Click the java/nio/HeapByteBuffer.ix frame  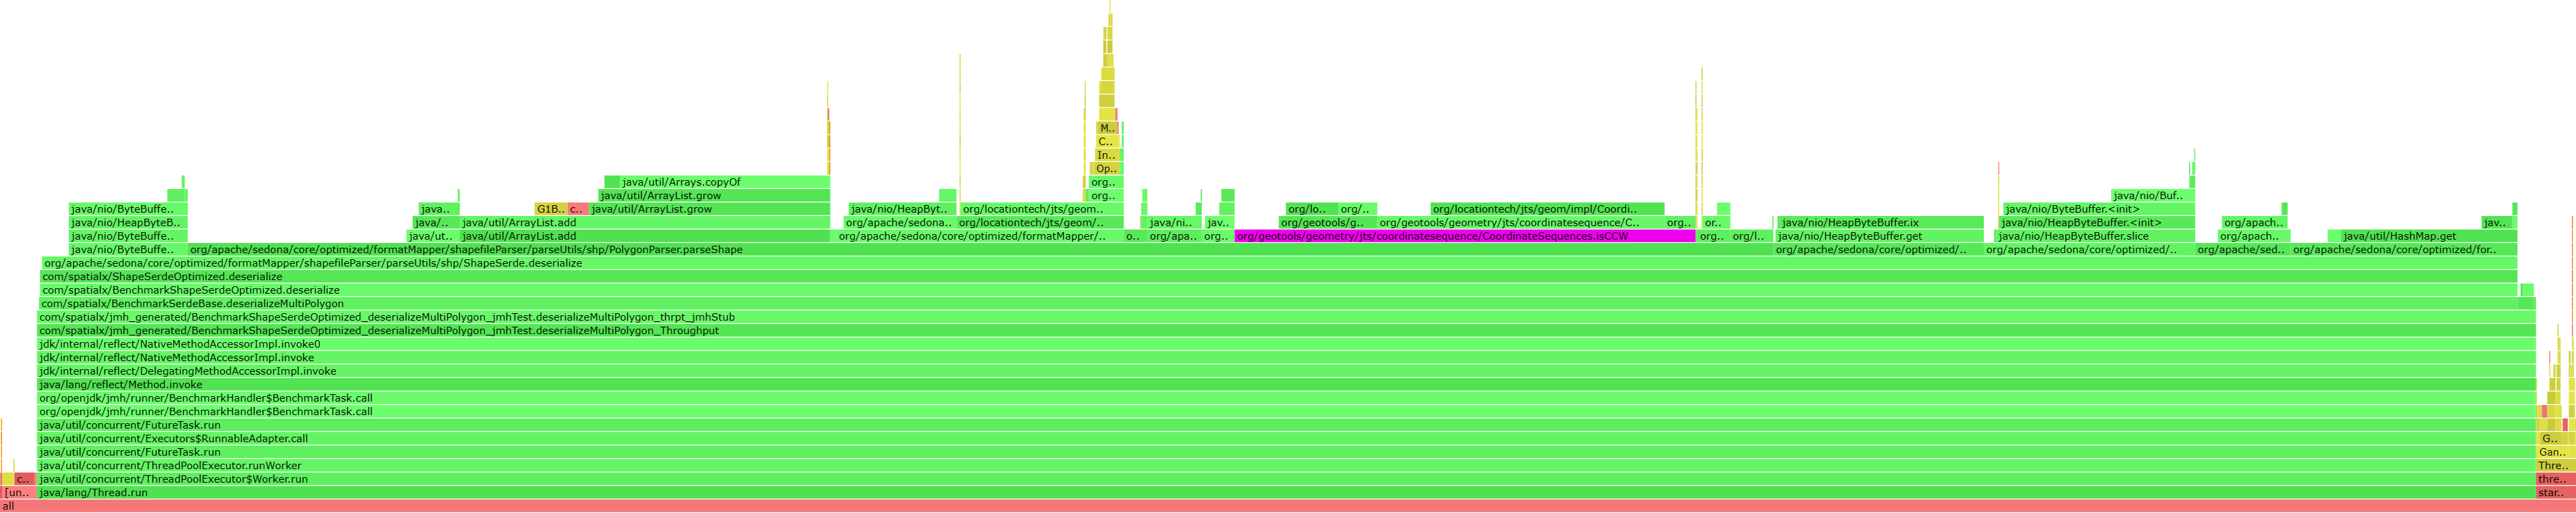1881,223
